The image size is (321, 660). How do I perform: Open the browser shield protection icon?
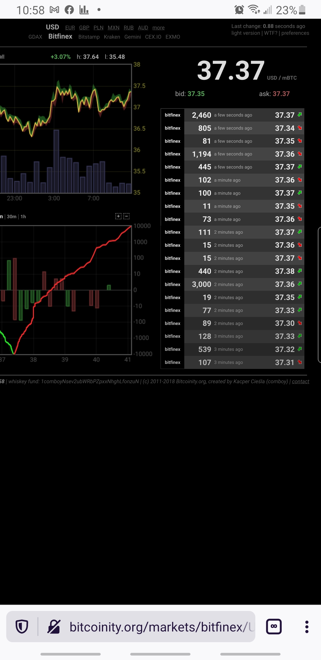pos(22,626)
